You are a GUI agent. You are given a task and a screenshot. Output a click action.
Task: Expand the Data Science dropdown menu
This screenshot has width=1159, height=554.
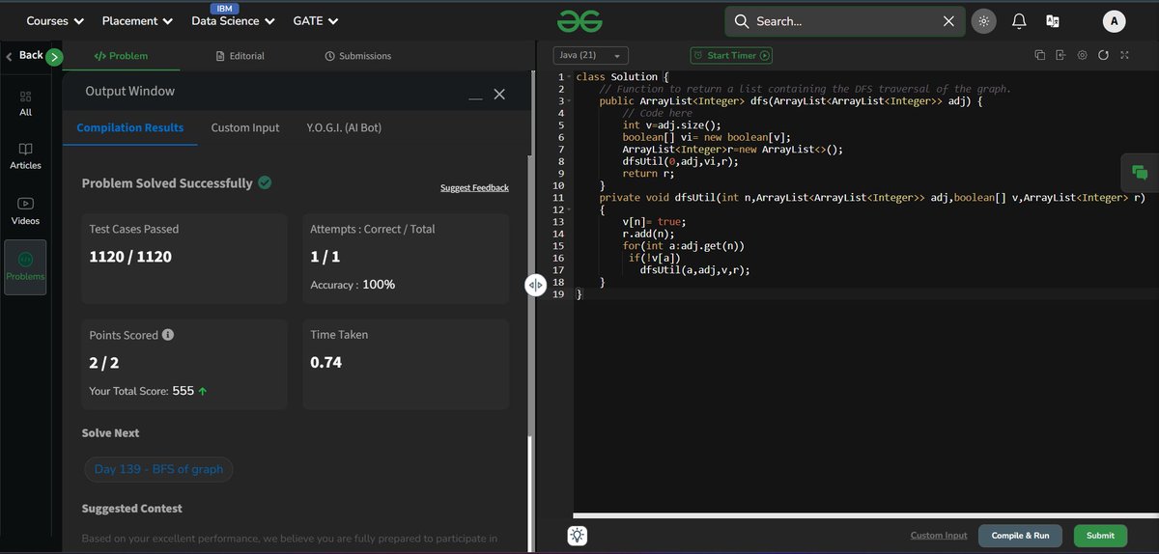tap(233, 20)
